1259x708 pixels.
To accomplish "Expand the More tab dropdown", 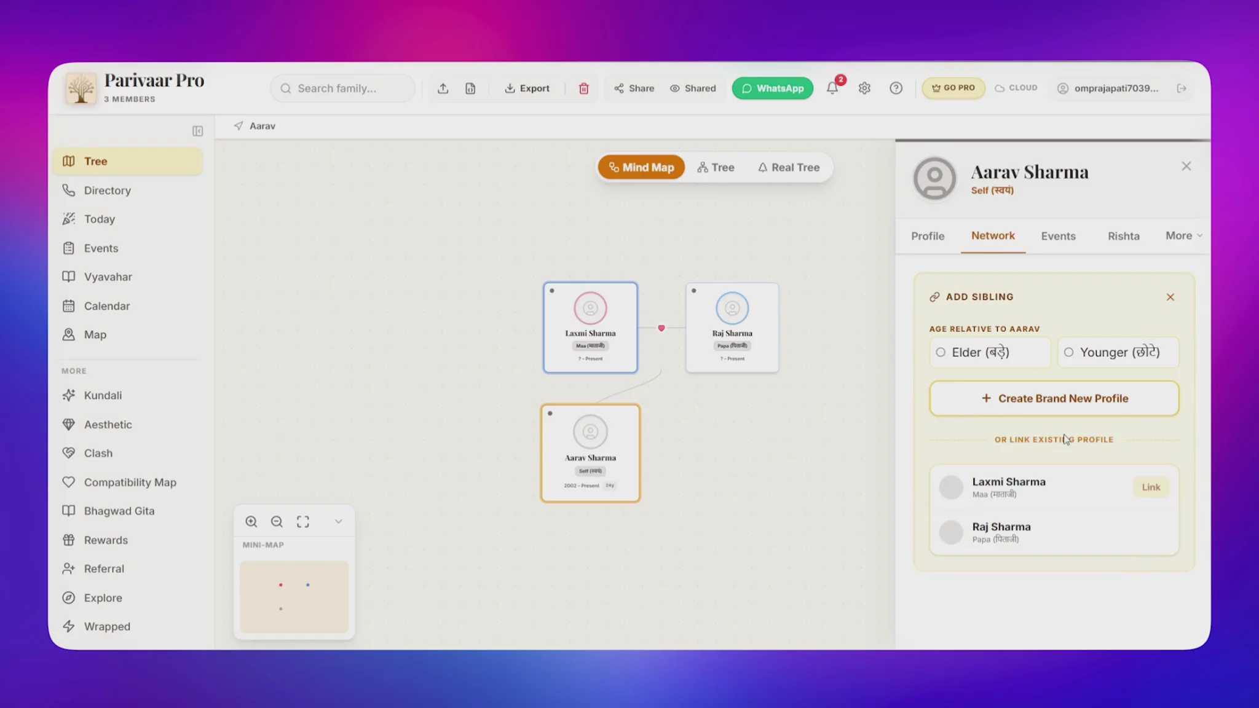I will click(x=1183, y=236).
